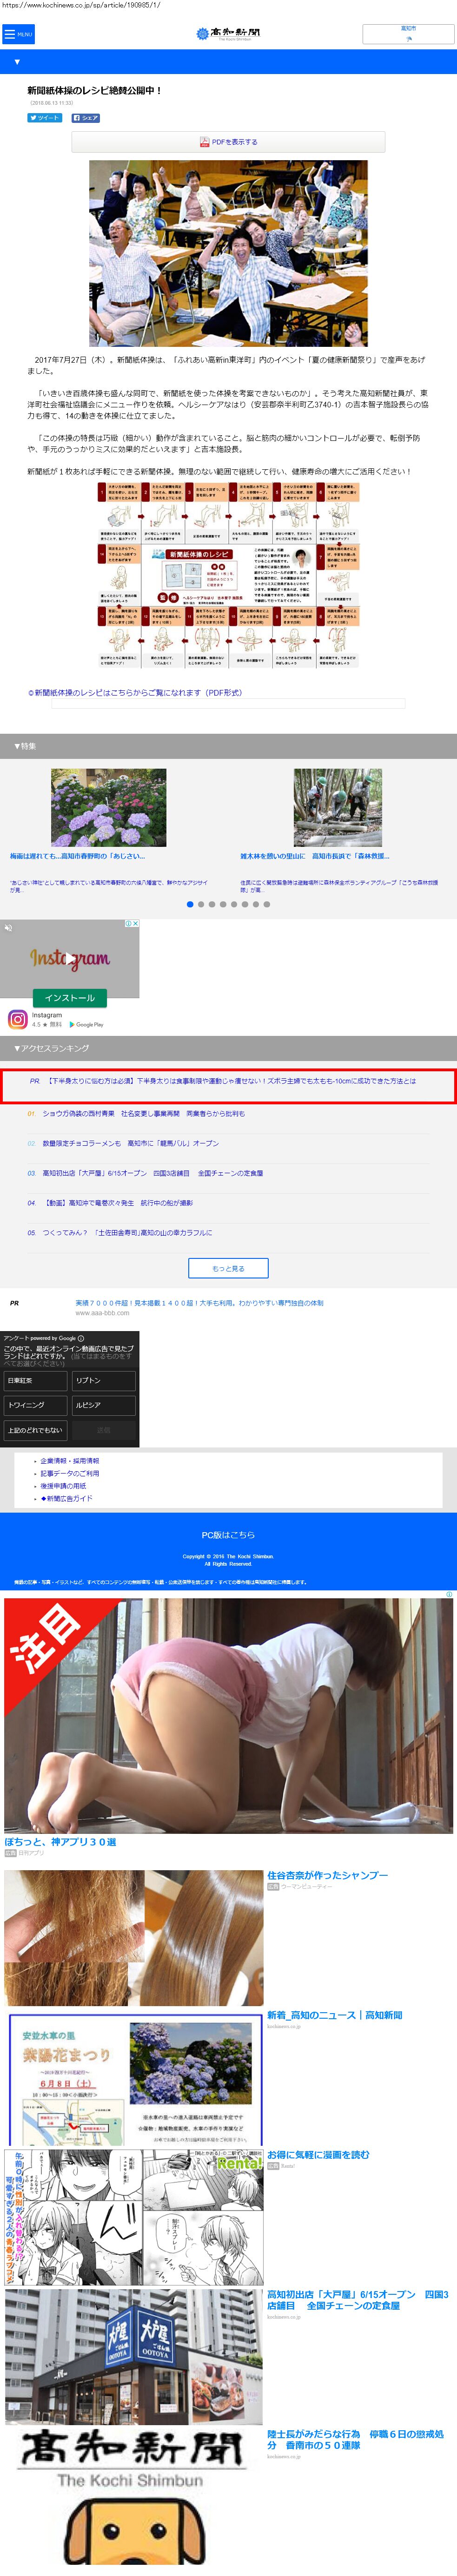The height and width of the screenshot is (2576, 457).
Task: Unmute the Instagram video ad
Action: coord(8,928)
